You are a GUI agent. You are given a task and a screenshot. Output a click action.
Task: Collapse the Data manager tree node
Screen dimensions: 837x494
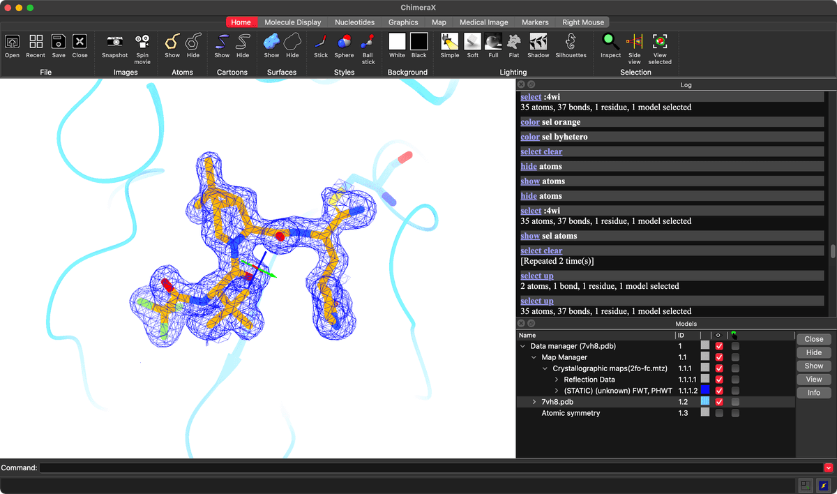tap(523, 346)
